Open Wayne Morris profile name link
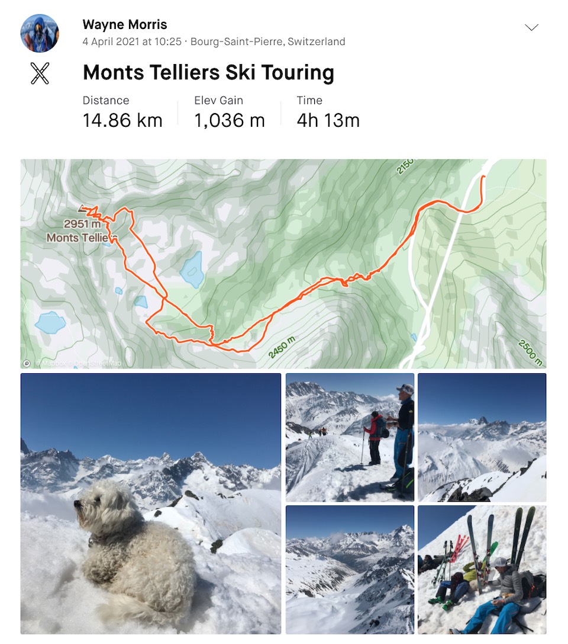The height and width of the screenshot is (644, 568). click(x=125, y=24)
